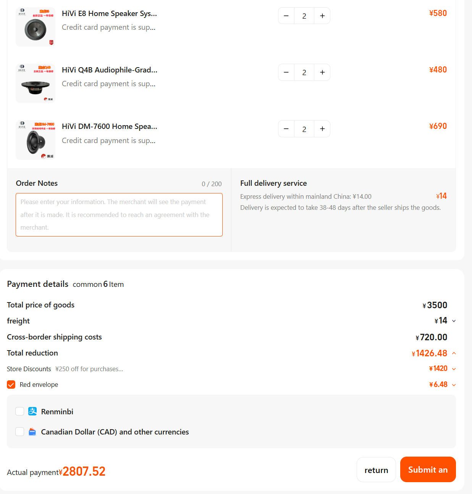Open HiVi Q4B Audiophile-Grade product title

110,70
